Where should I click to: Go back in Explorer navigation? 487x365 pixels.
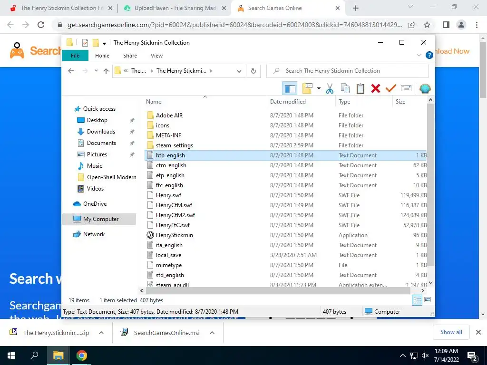[x=71, y=71]
